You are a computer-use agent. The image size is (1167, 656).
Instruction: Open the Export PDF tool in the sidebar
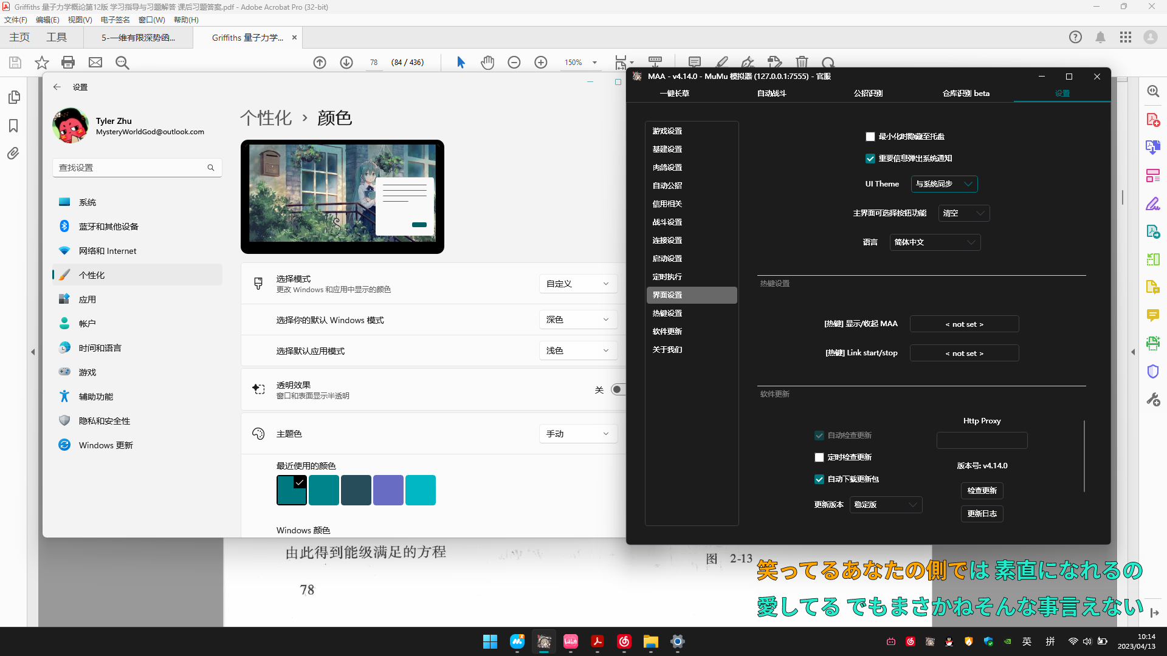pyautogui.click(x=1153, y=146)
